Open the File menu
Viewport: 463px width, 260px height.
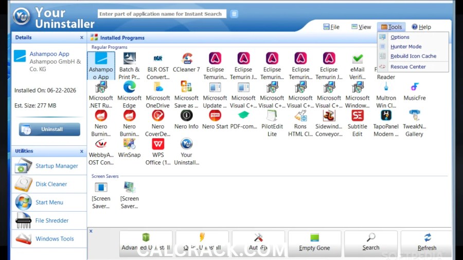pyautogui.click(x=331, y=27)
